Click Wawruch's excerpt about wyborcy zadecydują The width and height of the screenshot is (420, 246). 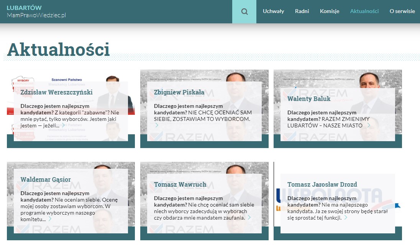coord(204,208)
